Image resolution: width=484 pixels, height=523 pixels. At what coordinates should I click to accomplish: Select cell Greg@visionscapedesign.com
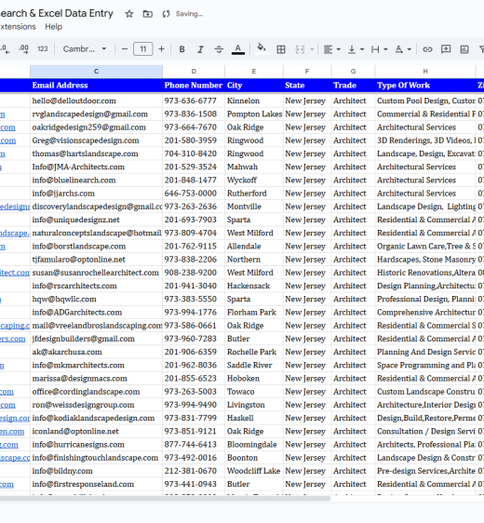(96, 141)
